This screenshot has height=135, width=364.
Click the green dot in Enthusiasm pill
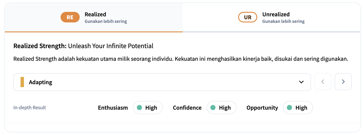point(139,108)
